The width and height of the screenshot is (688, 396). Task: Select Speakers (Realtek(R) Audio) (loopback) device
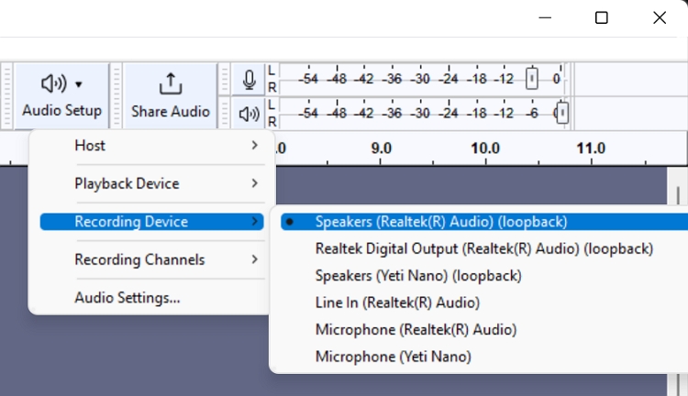point(440,222)
